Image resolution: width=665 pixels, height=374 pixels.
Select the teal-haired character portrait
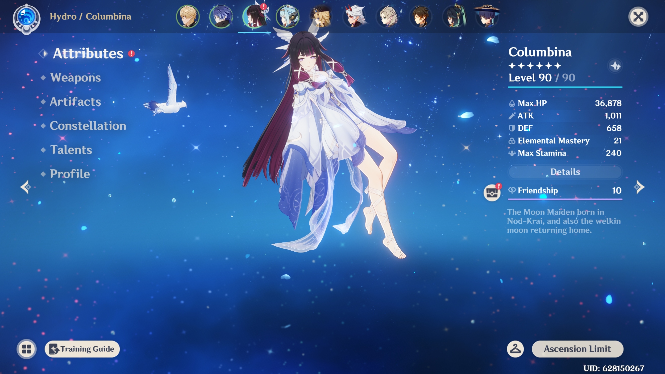288,16
